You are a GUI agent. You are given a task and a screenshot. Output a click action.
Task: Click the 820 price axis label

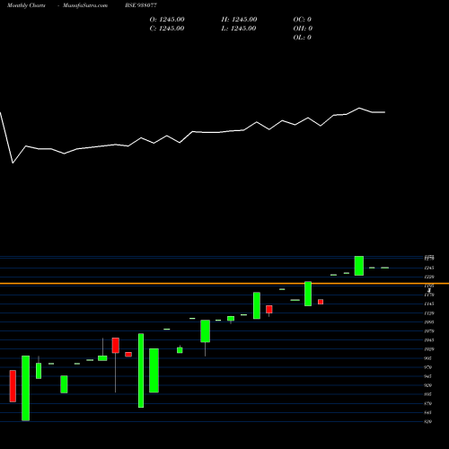pyautogui.click(x=427, y=421)
